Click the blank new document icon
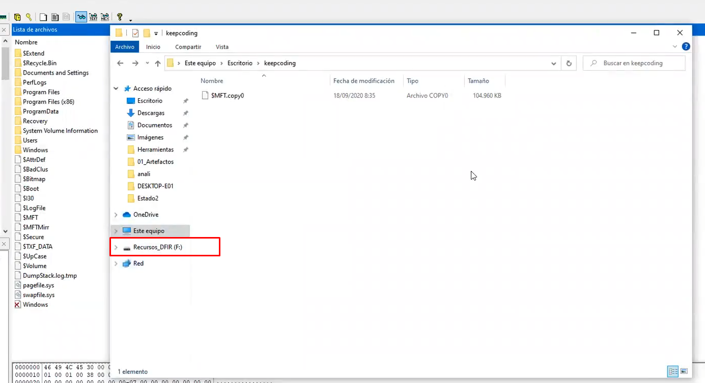705x383 pixels. 43,17
